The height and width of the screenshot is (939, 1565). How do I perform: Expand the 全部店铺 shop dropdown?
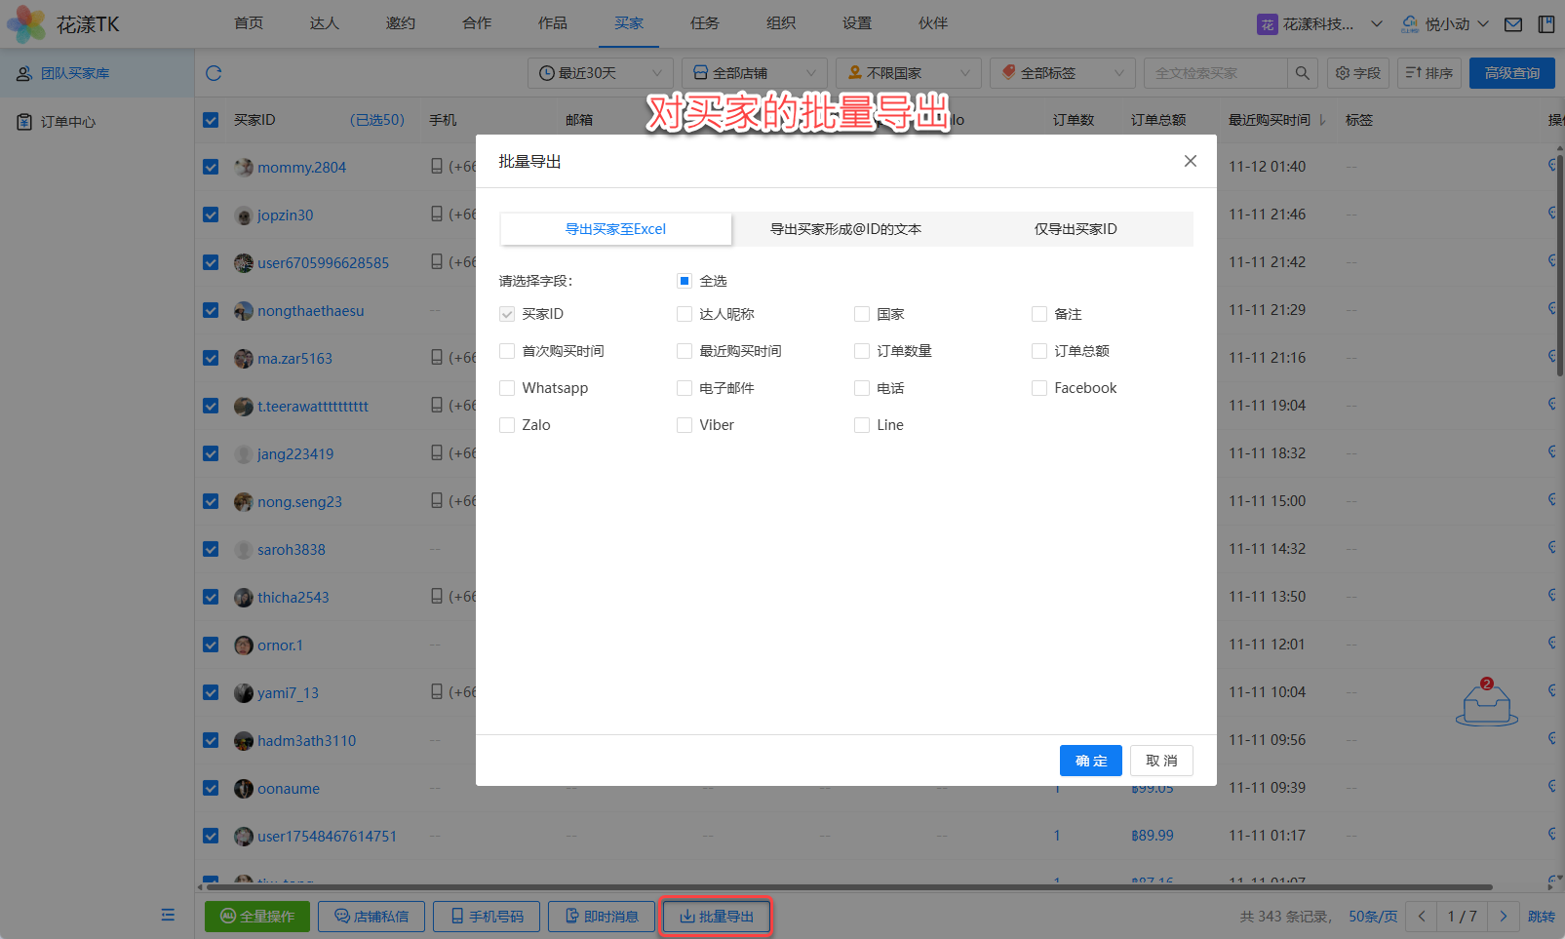(754, 73)
